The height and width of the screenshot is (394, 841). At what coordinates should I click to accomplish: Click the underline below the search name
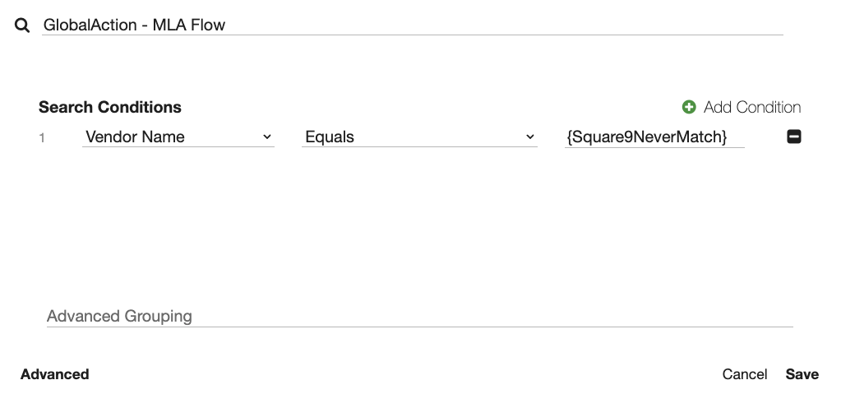(411, 35)
